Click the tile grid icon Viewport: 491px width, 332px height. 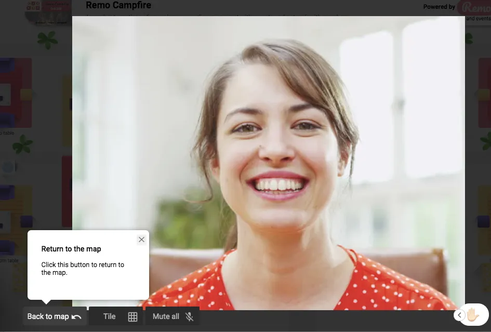pyautogui.click(x=133, y=316)
